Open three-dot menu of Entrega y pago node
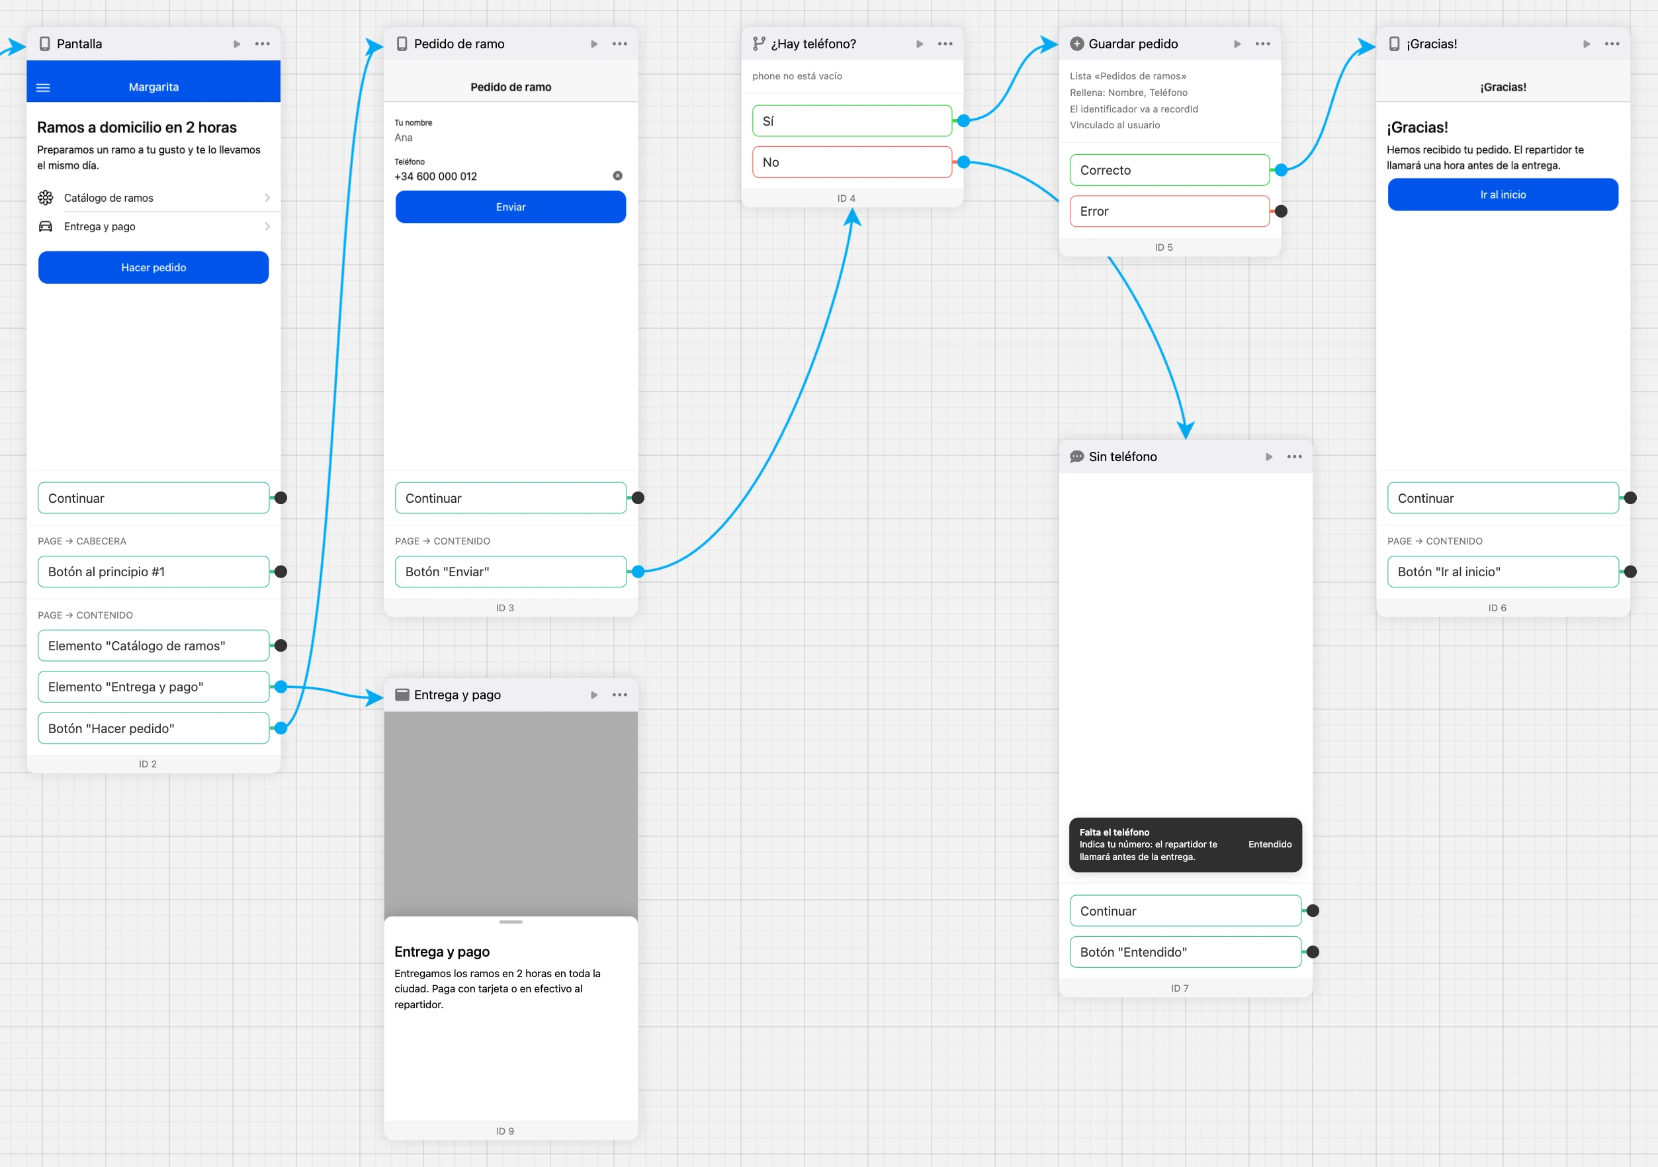 click(619, 695)
